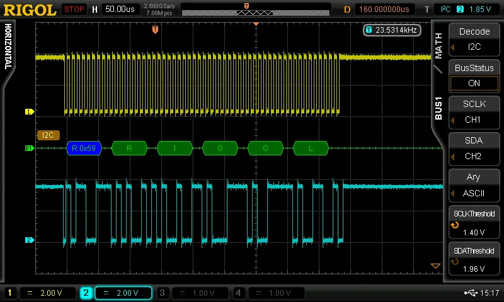Viewport: 504px width, 302px height.
Task: Enable channel 3 in bottom bar
Action: 162,293
